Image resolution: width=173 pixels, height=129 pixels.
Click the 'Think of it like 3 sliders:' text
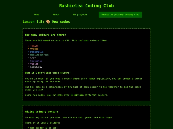pyautogui.click(x=43, y=123)
